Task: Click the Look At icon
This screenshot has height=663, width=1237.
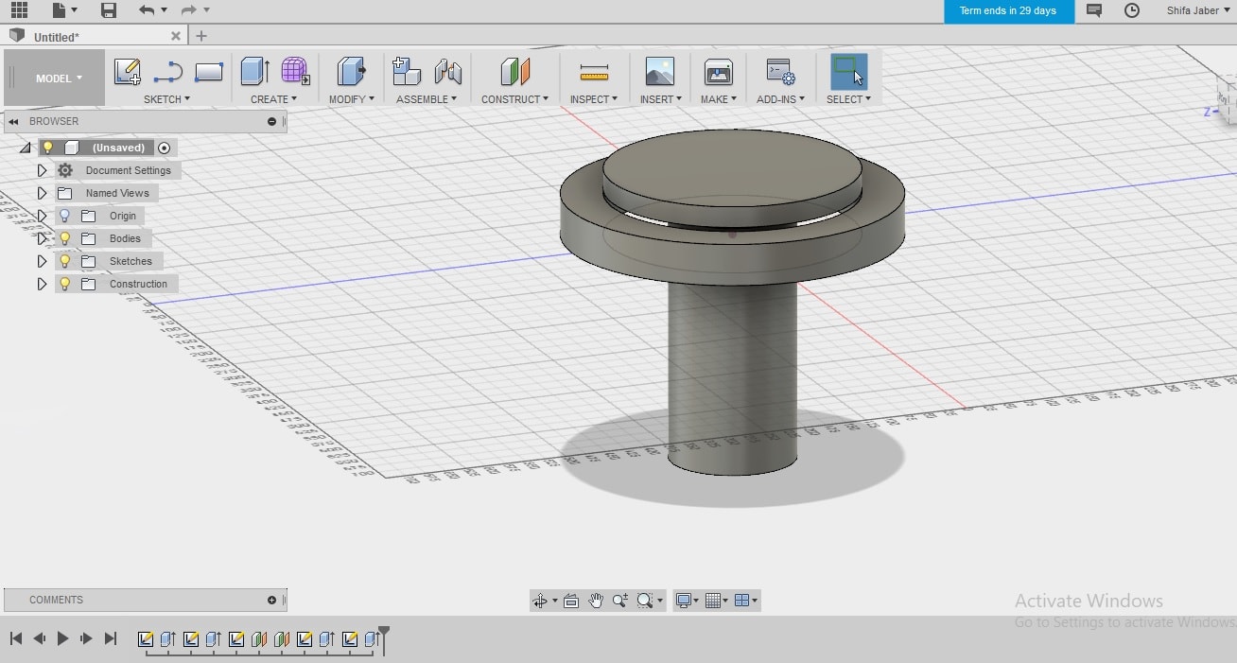Action: coord(571,601)
